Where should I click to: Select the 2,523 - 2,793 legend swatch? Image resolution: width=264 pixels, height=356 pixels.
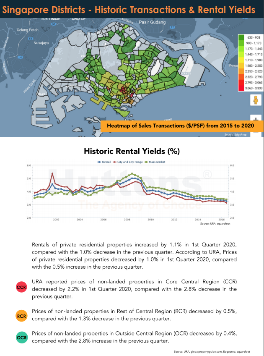point(241,77)
